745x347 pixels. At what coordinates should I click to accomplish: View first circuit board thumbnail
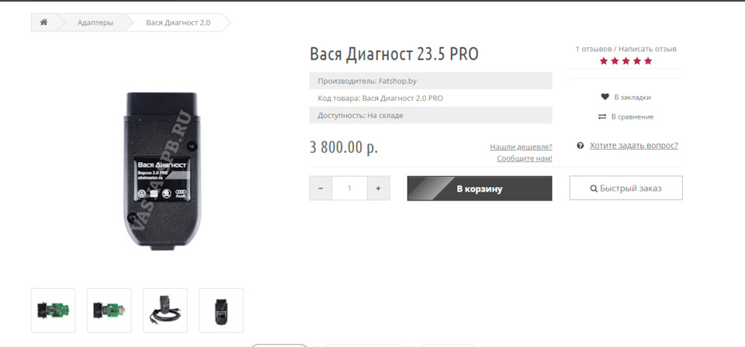(54, 311)
